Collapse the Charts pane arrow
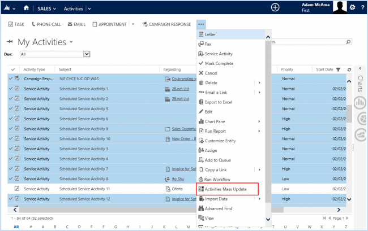Screen dimensions: 368x231 click(360, 68)
